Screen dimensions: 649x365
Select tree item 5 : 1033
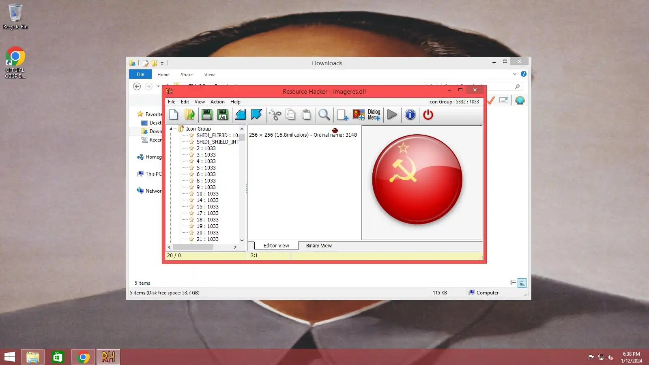206,168
